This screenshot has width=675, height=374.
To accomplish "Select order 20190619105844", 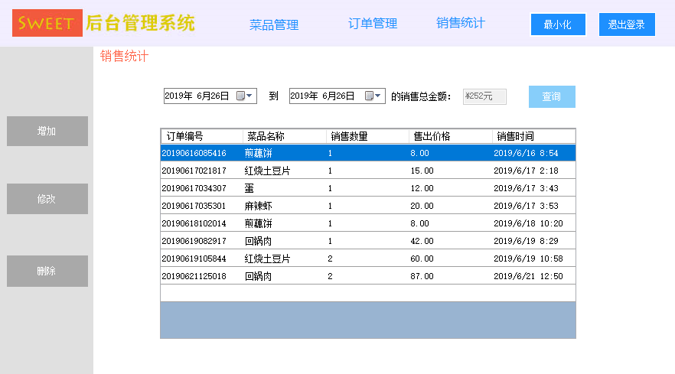I will pos(368,259).
